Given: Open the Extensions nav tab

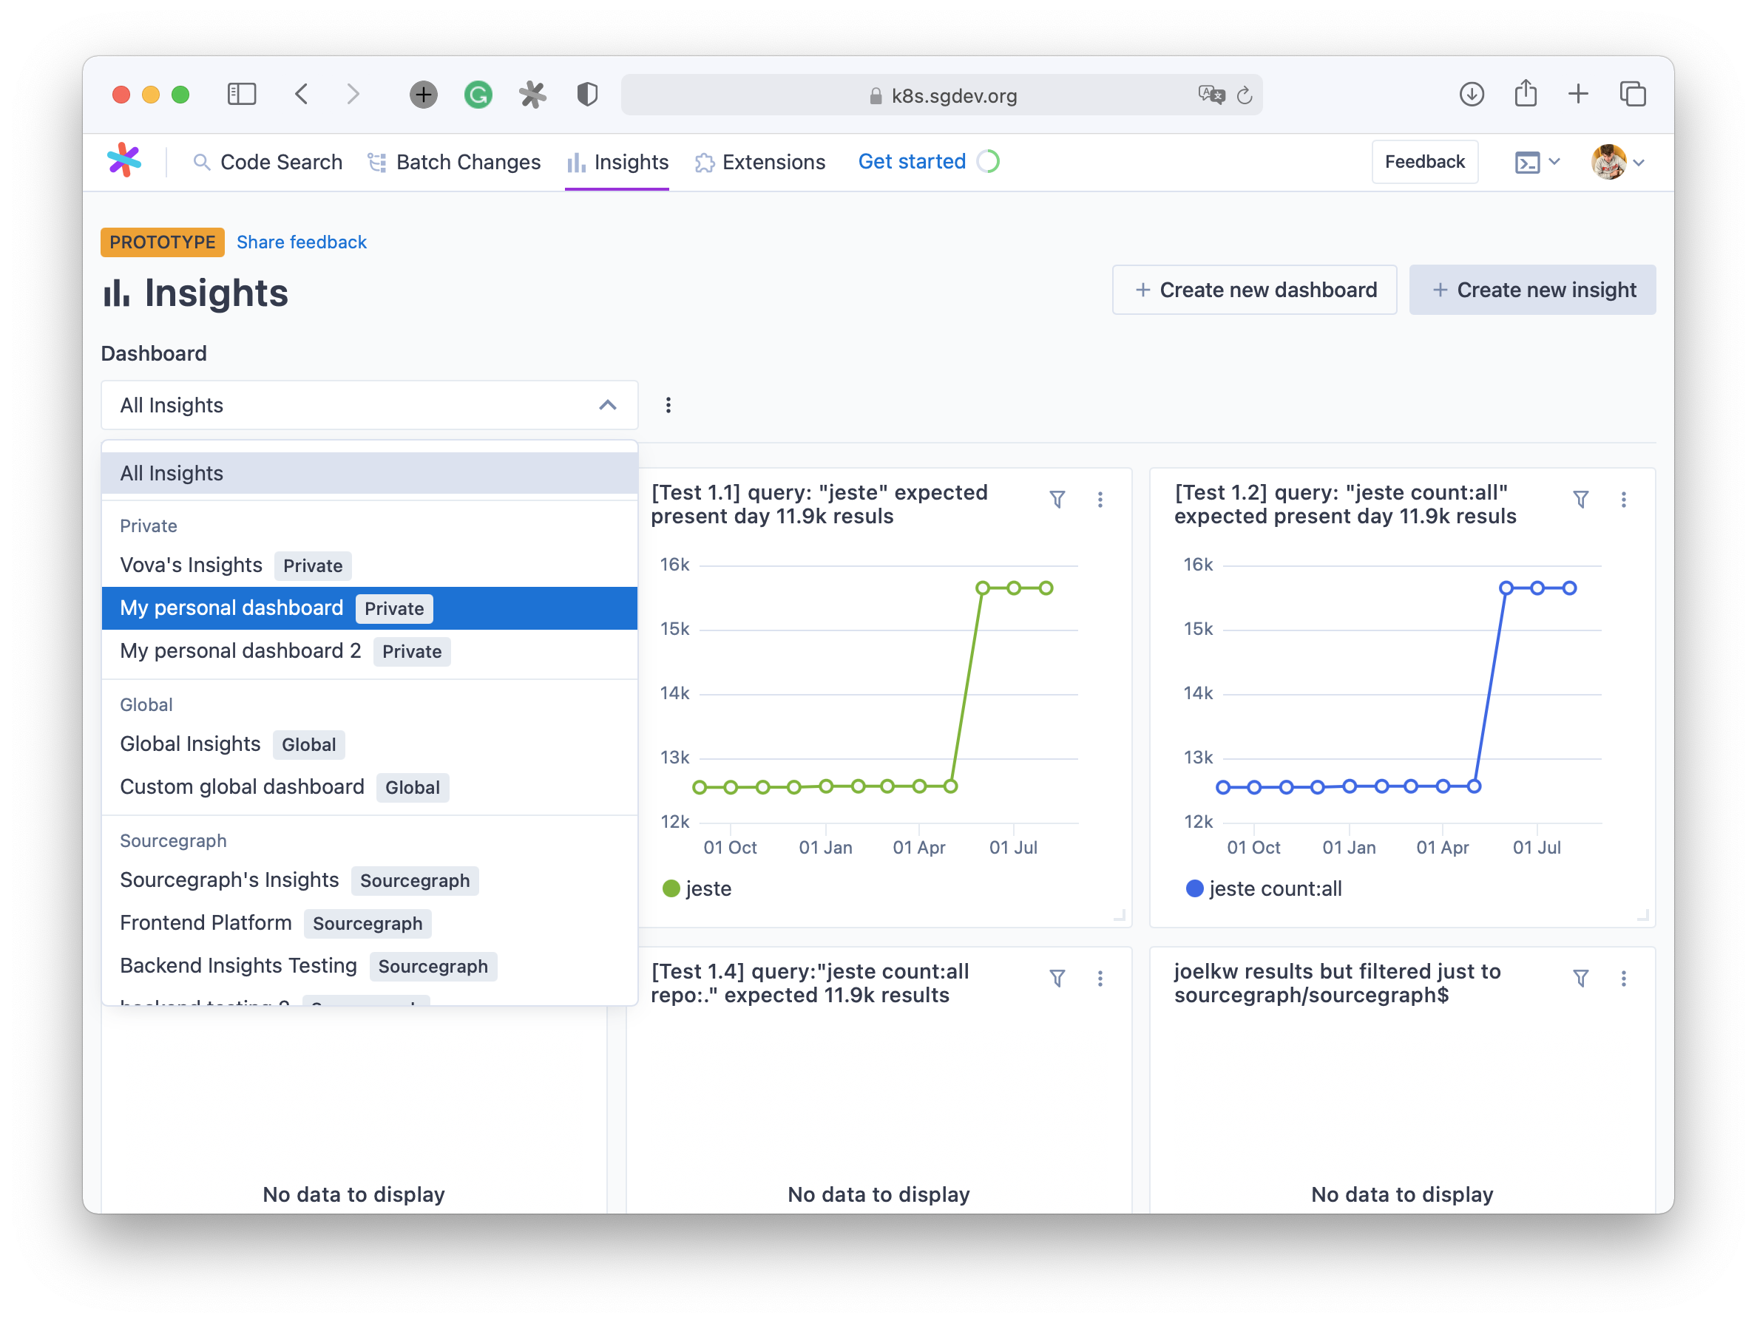Looking at the screenshot, I should pos(760,162).
